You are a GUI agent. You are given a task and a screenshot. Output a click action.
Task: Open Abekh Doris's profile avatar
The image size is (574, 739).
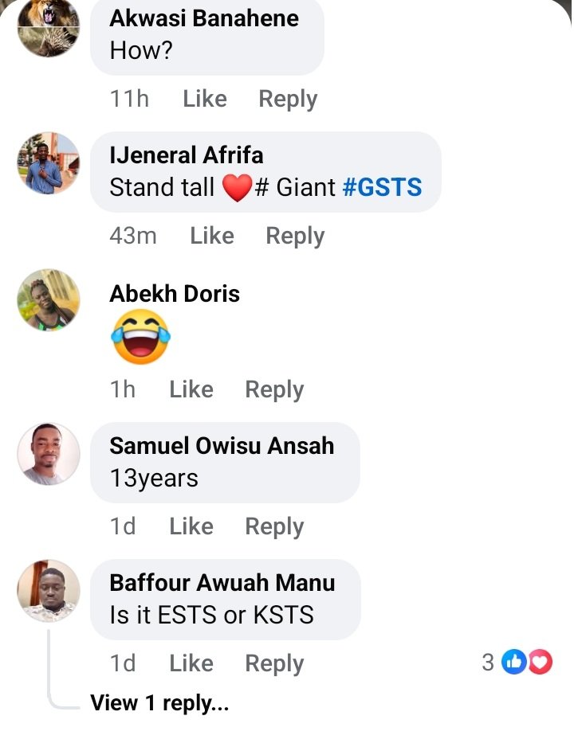[49, 299]
